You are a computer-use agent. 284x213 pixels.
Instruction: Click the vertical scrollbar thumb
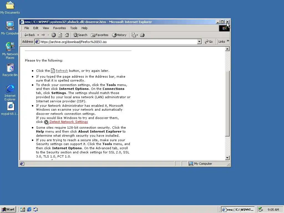(x=227, y=104)
